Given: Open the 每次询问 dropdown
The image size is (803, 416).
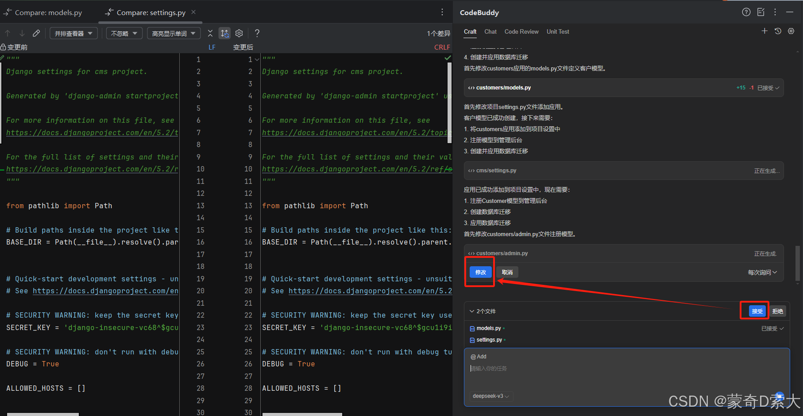Looking at the screenshot, I should [762, 272].
